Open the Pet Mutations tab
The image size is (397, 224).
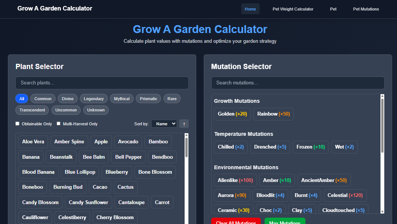tap(366, 9)
